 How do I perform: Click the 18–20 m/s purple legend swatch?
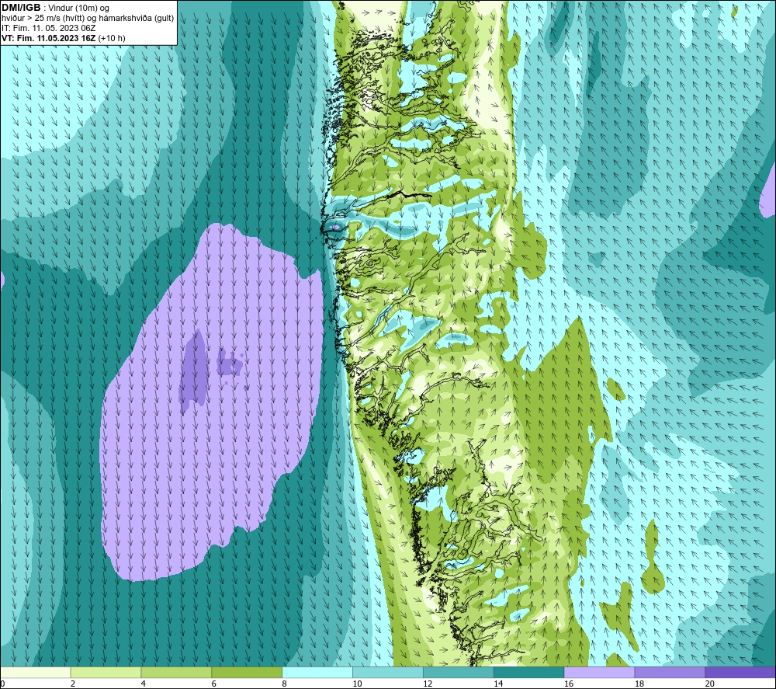point(670,672)
